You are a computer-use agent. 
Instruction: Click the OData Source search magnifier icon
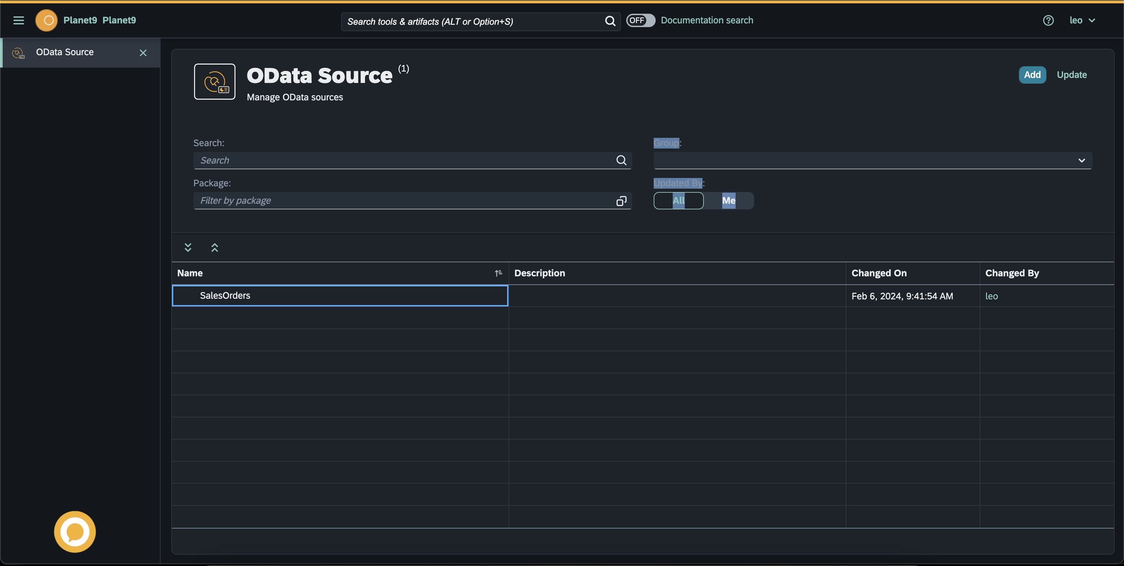click(621, 160)
